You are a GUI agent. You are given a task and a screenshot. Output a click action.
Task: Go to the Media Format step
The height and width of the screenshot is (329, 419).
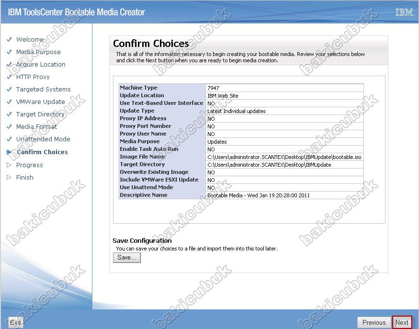[36, 126]
